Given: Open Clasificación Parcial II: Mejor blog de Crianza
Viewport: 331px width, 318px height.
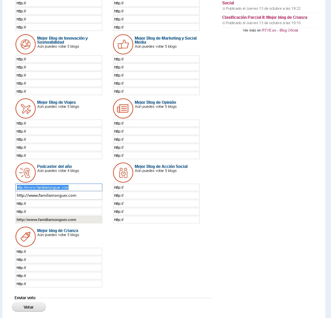Looking at the screenshot, I should pyautogui.click(x=264, y=17).
